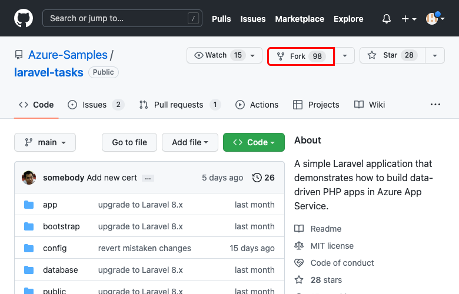459x294 pixels.
Task: Click the config folder icon
Action: point(29,249)
